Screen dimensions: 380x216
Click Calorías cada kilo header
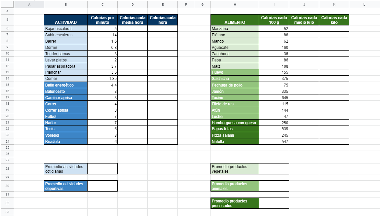[x=334, y=20]
